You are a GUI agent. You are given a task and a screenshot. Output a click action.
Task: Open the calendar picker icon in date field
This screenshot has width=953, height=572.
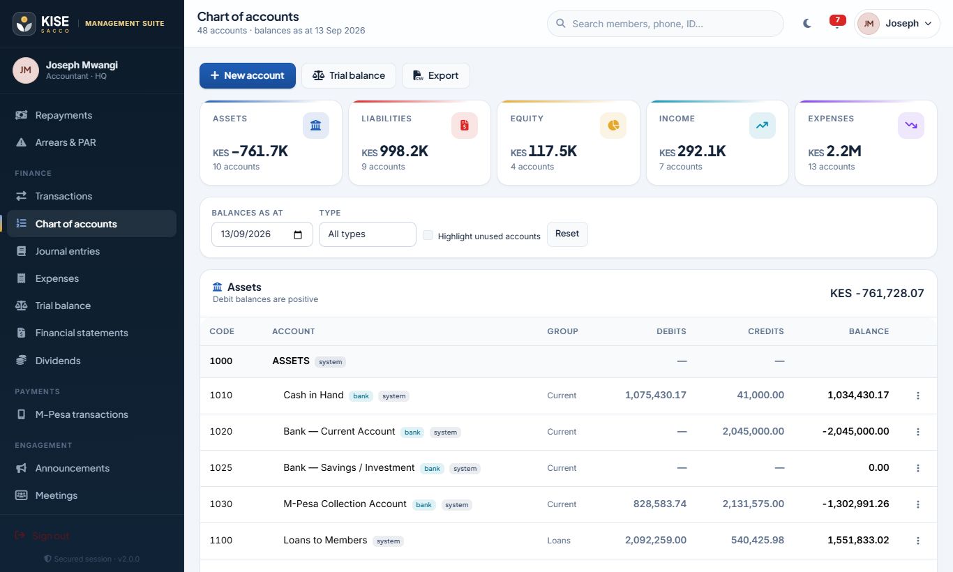(x=299, y=235)
